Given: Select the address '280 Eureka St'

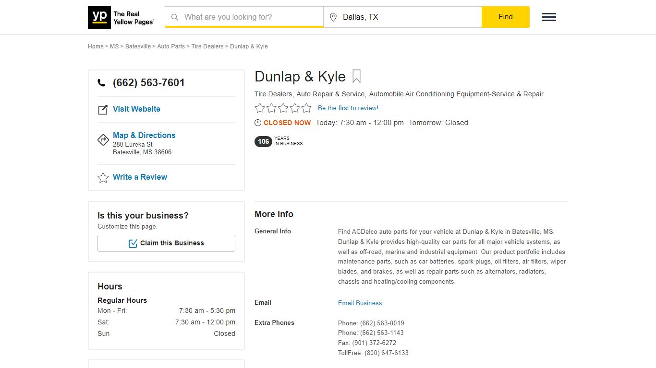Looking at the screenshot, I should [x=133, y=144].
